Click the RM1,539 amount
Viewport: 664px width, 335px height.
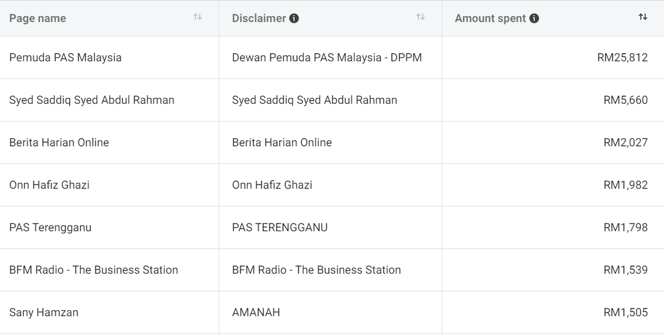[626, 270]
